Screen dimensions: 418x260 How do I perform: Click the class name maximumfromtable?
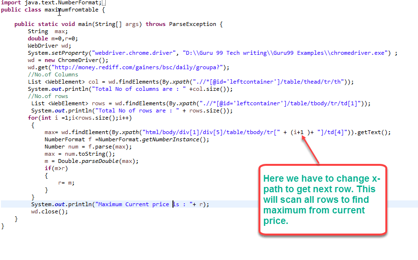click(71, 10)
